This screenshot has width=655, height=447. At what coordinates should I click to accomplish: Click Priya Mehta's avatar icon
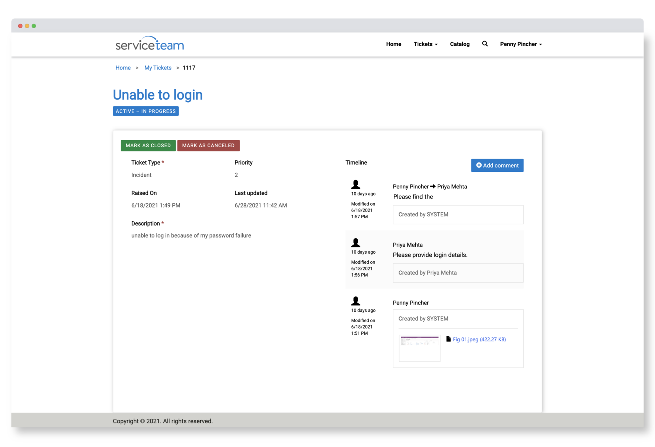pos(355,242)
